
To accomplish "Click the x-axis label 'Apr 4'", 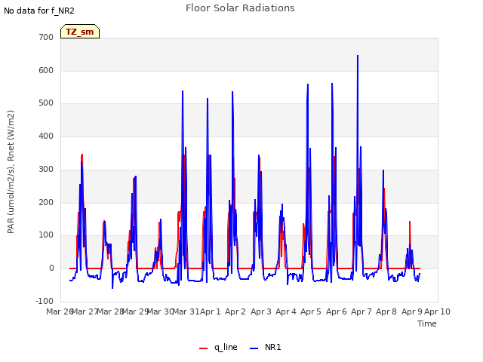I will (x=286, y=311).
